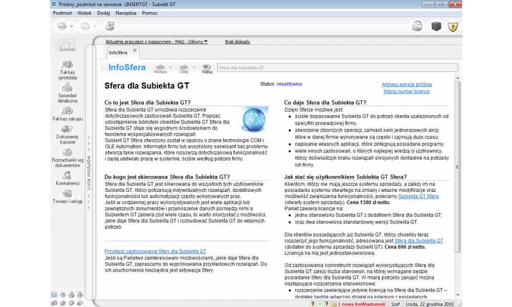This screenshot has width=512, height=307.
Task: Click the back arrow icon in the top toolbar
Action: 62,26
